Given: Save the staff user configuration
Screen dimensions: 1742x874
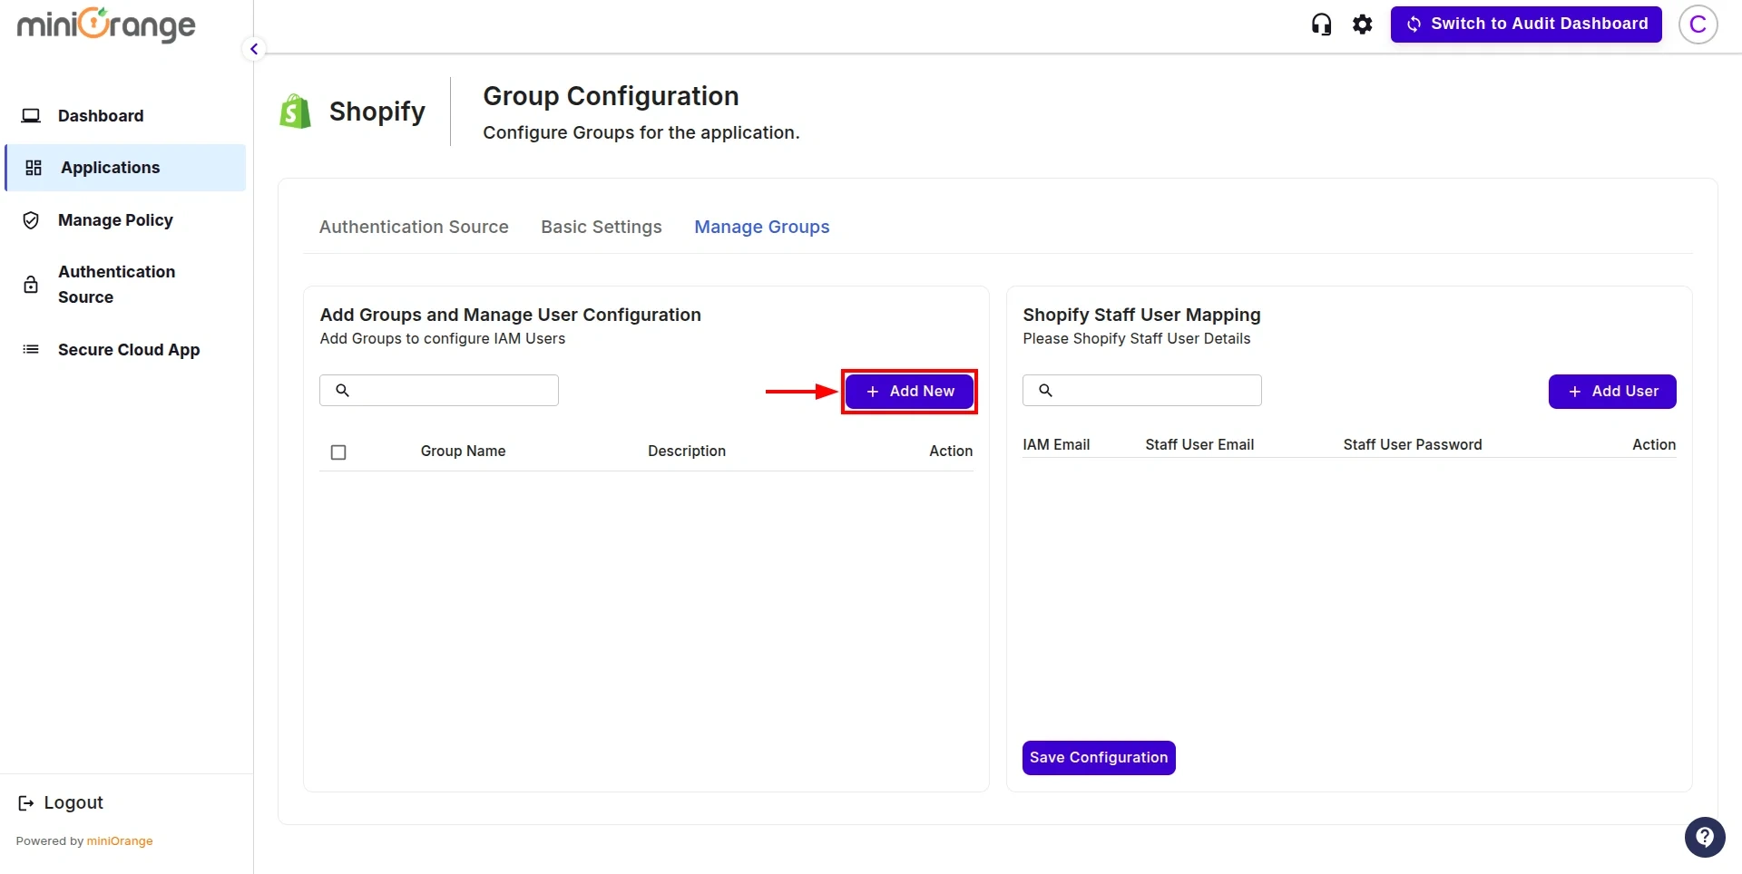Looking at the screenshot, I should 1098,757.
